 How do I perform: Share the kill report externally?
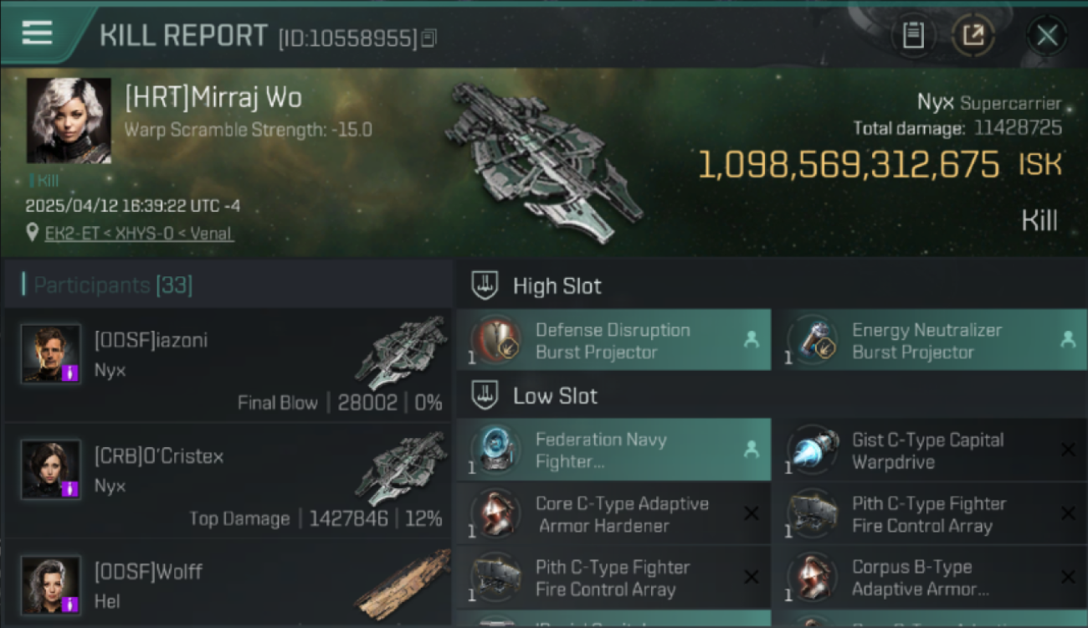tap(973, 35)
